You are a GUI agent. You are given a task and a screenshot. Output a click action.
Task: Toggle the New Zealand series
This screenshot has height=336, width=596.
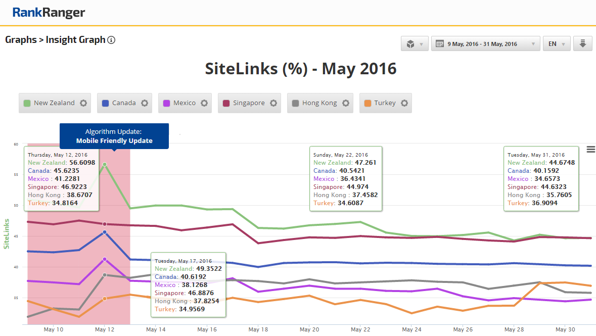pos(55,103)
